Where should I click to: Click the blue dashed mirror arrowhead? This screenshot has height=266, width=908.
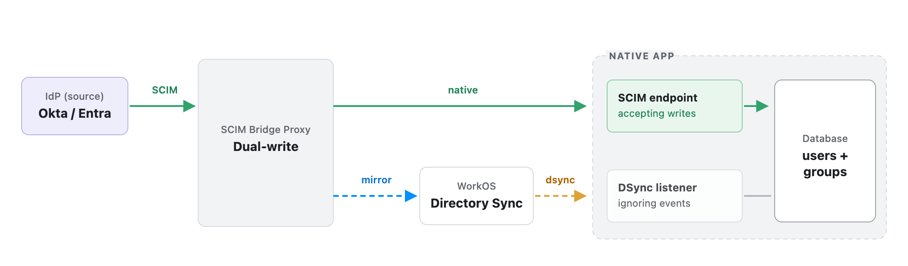point(411,196)
